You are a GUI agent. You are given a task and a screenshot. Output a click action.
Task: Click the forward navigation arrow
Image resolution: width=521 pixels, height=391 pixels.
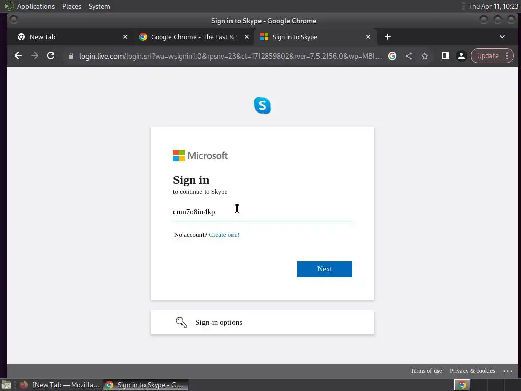tap(35, 56)
